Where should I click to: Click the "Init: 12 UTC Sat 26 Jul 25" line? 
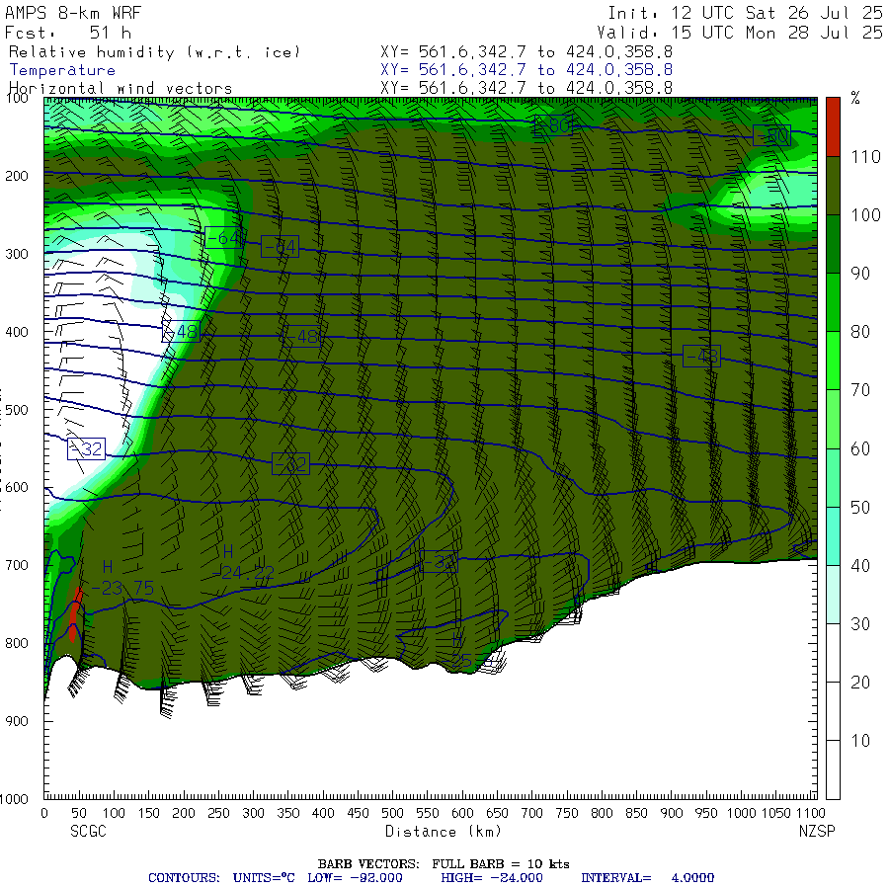[x=745, y=13]
